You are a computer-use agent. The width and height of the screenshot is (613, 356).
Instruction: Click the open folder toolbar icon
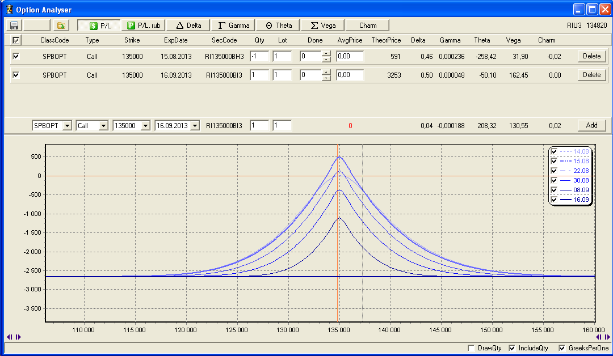(x=61, y=26)
